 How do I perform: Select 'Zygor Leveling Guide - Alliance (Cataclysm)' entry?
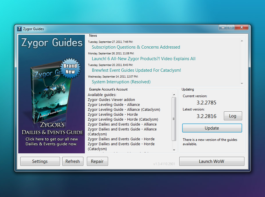(x=124, y=110)
